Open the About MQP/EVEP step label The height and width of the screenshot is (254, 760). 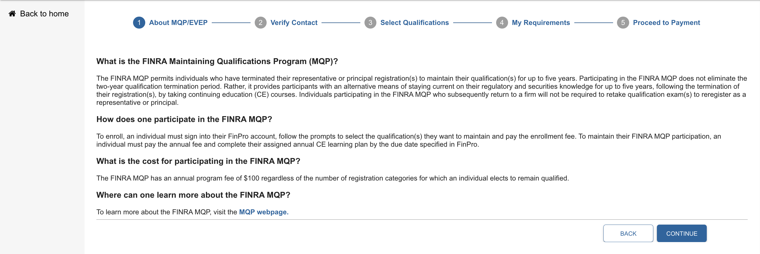click(x=178, y=23)
